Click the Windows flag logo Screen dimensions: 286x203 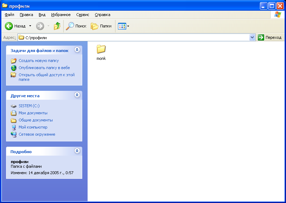point(278,15)
